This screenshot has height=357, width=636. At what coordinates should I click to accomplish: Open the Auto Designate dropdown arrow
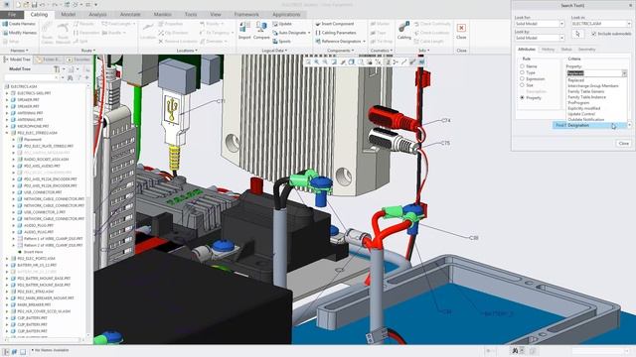[x=309, y=33]
